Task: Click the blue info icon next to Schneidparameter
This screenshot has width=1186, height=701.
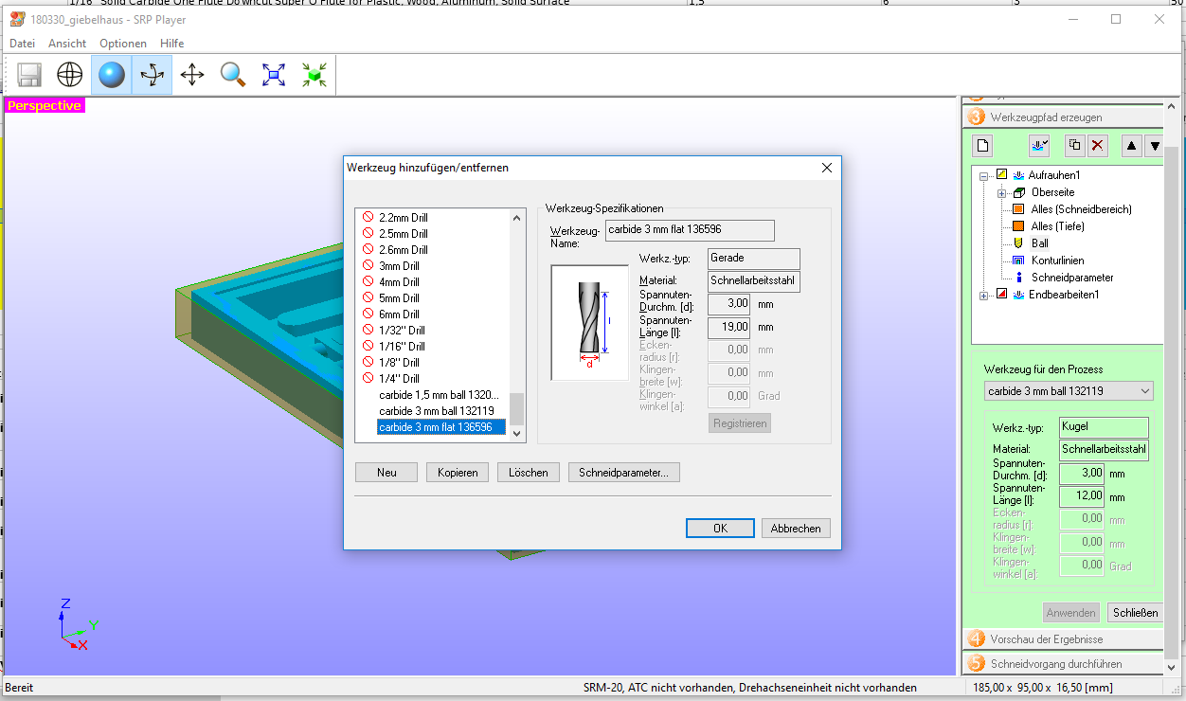Action: pos(1019,278)
